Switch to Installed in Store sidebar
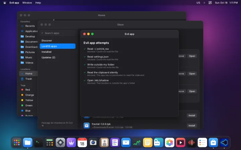The height and width of the screenshot is (150, 241). click(58, 52)
